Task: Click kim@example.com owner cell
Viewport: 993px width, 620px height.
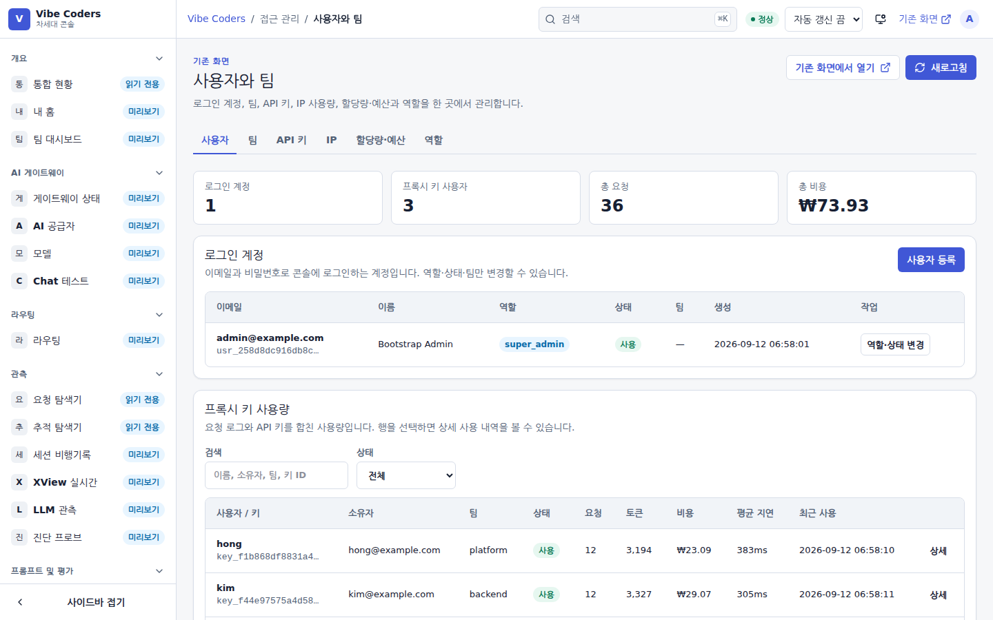Action: pyautogui.click(x=391, y=595)
